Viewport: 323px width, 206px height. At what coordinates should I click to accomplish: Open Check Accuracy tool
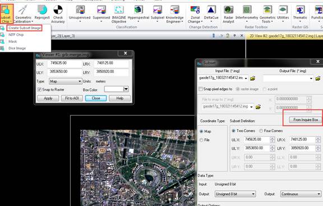(58, 14)
